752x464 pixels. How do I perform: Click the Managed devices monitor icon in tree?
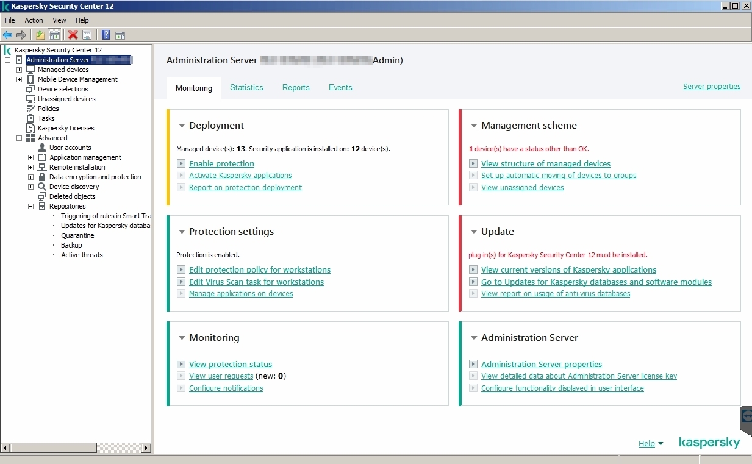[x=30, y=70]
